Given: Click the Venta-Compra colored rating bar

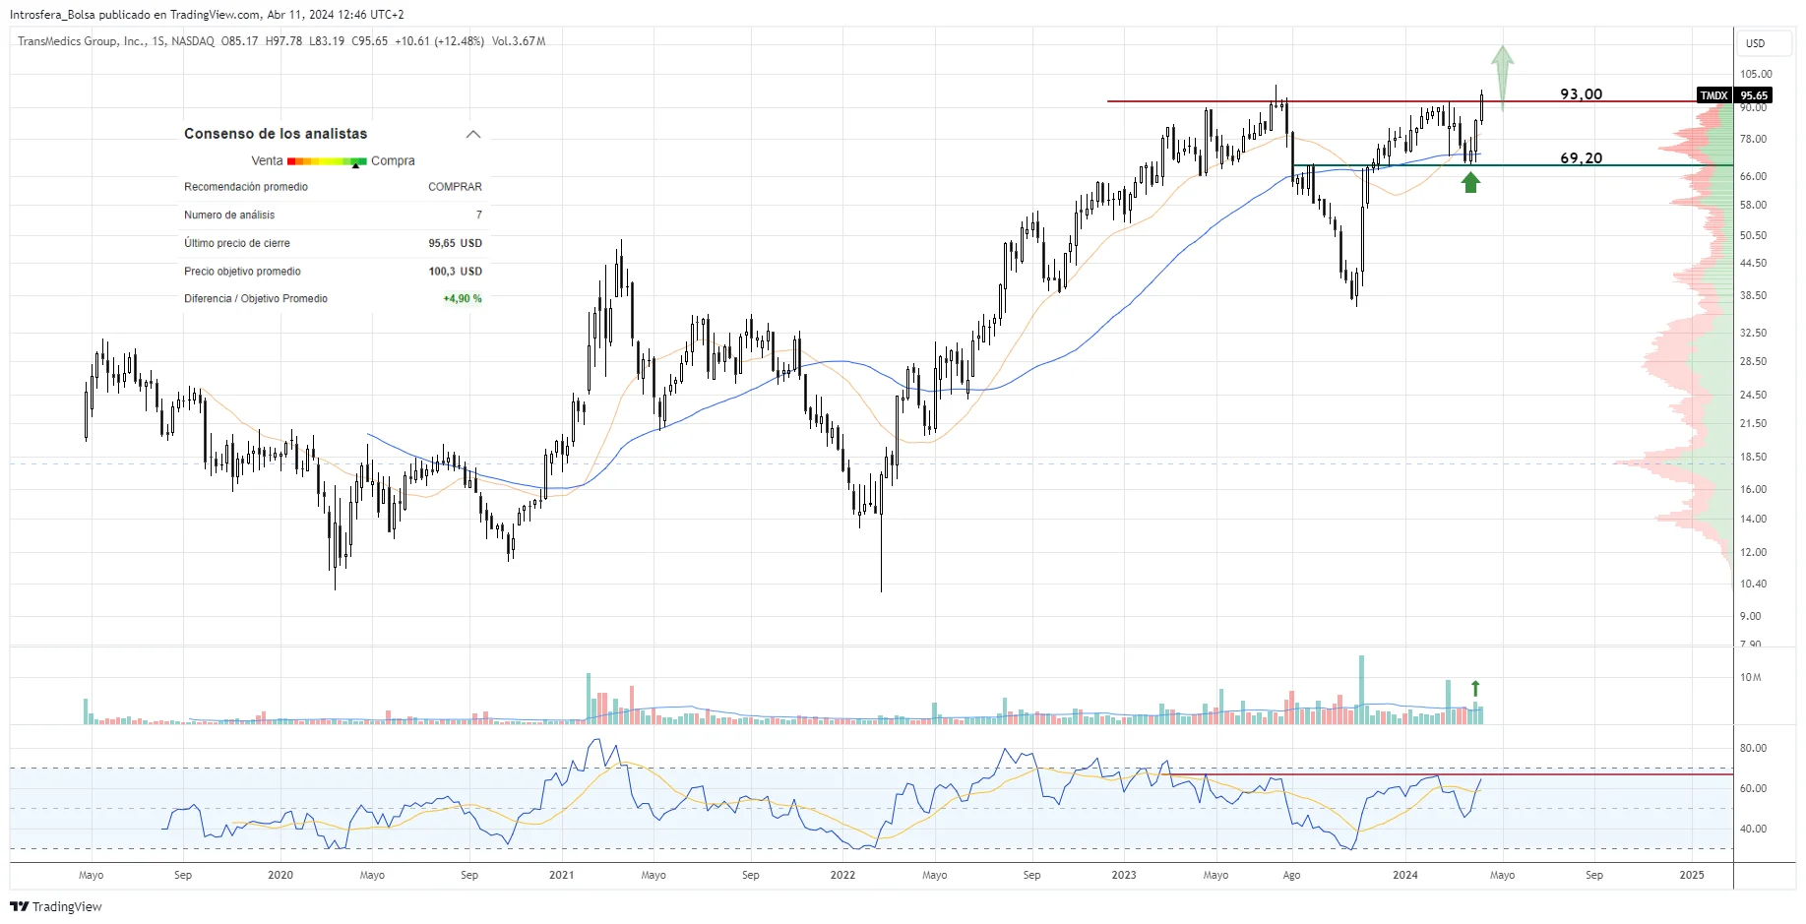Looking at the screenshot, I should [x=326, y=160].
